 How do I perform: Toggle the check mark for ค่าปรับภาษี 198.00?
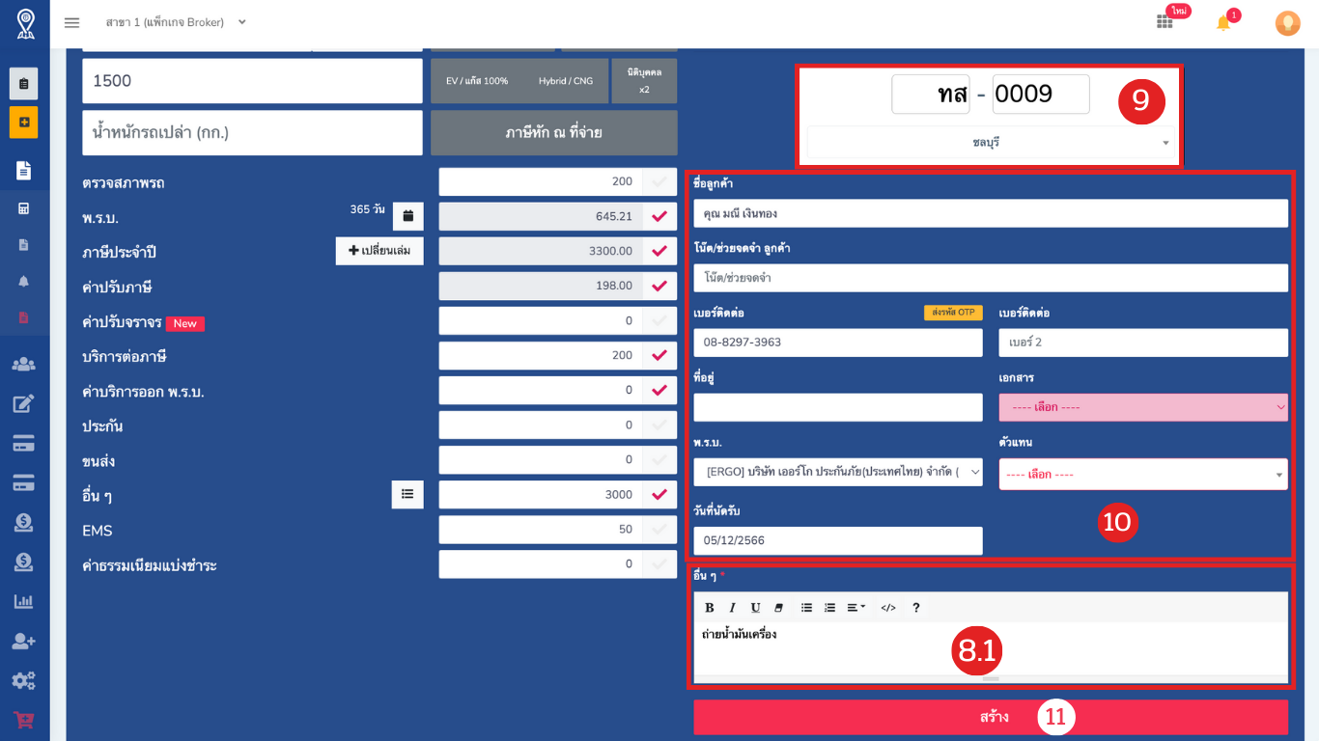[x=659, y=286]
